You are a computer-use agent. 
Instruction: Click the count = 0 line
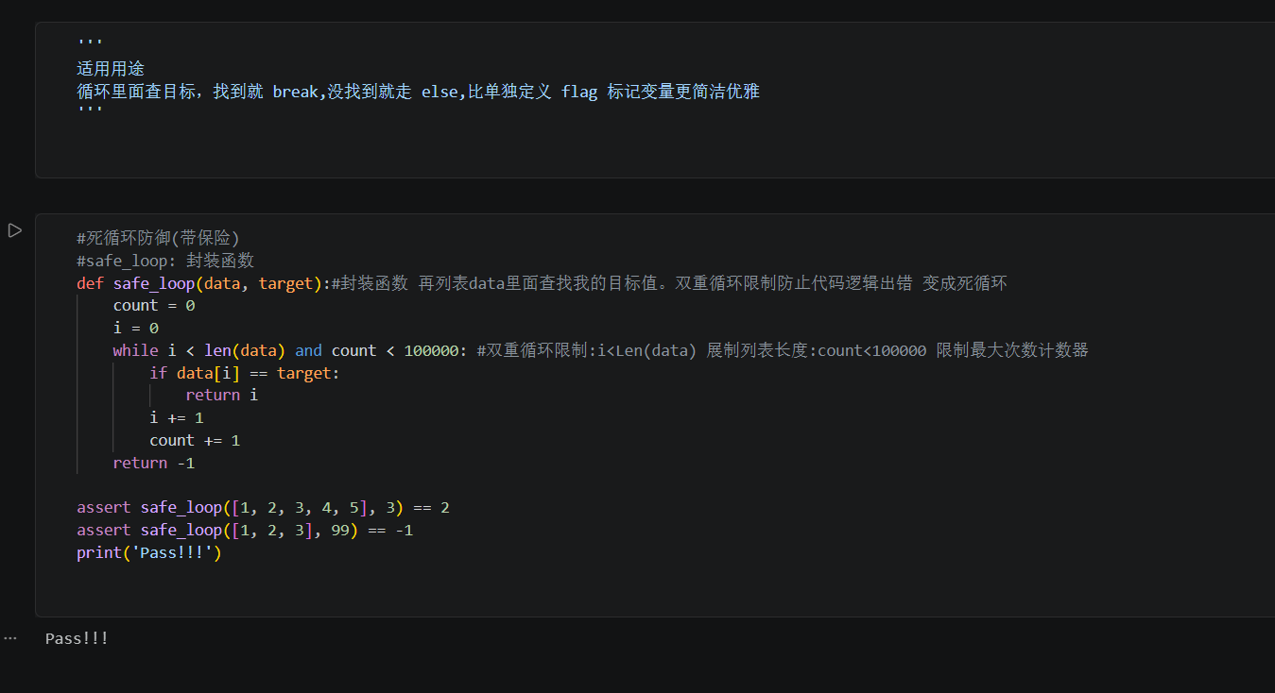(x=154, y=306)
